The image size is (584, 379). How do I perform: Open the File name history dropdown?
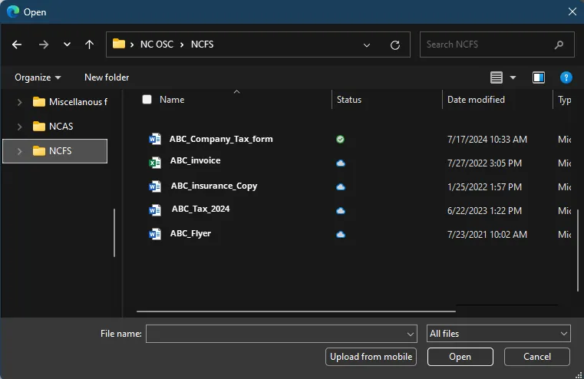(x=411, y=334)
